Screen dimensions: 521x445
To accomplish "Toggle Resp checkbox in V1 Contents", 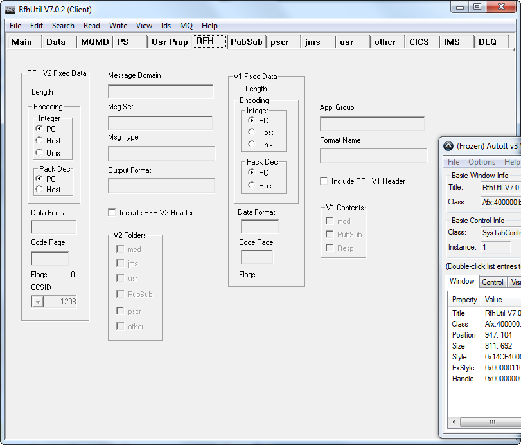I will (330, 248).
